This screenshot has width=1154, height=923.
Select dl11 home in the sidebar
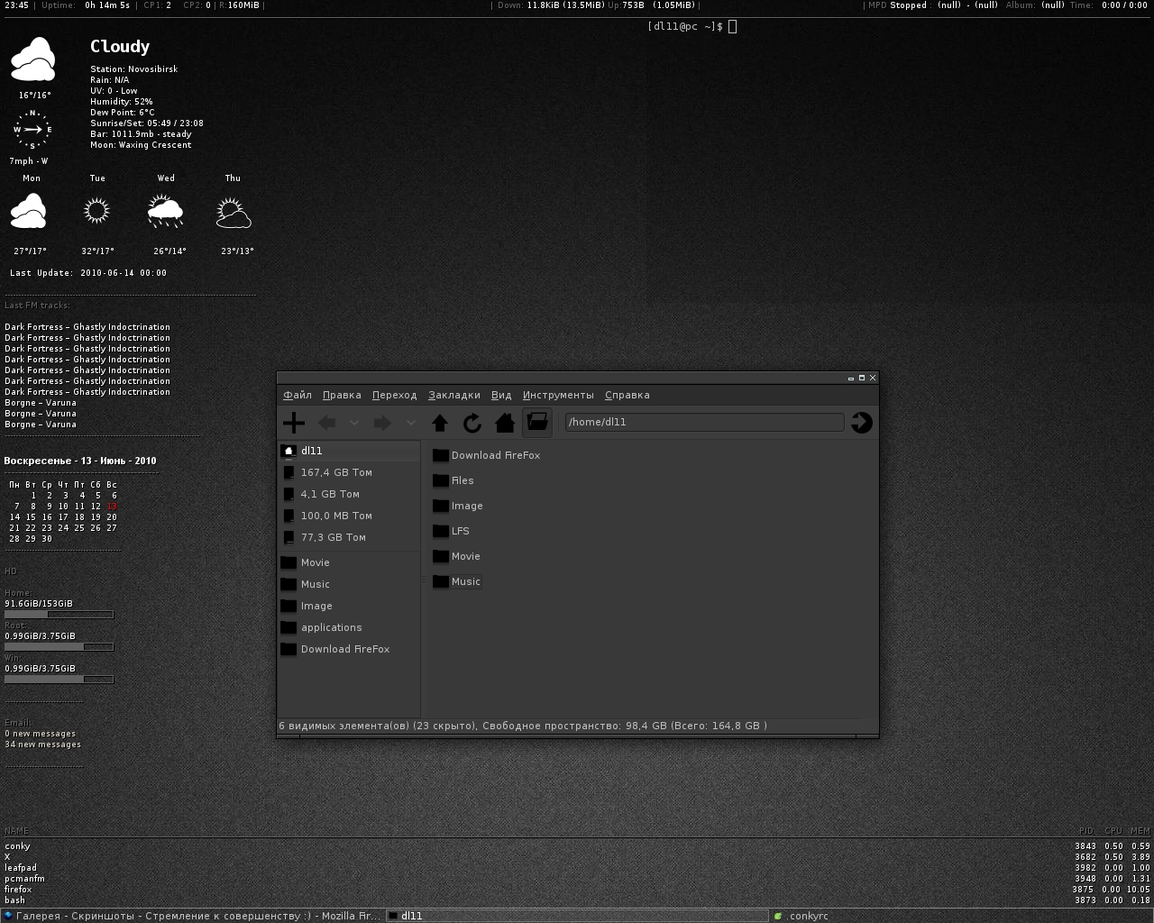[x=350, y=451]
